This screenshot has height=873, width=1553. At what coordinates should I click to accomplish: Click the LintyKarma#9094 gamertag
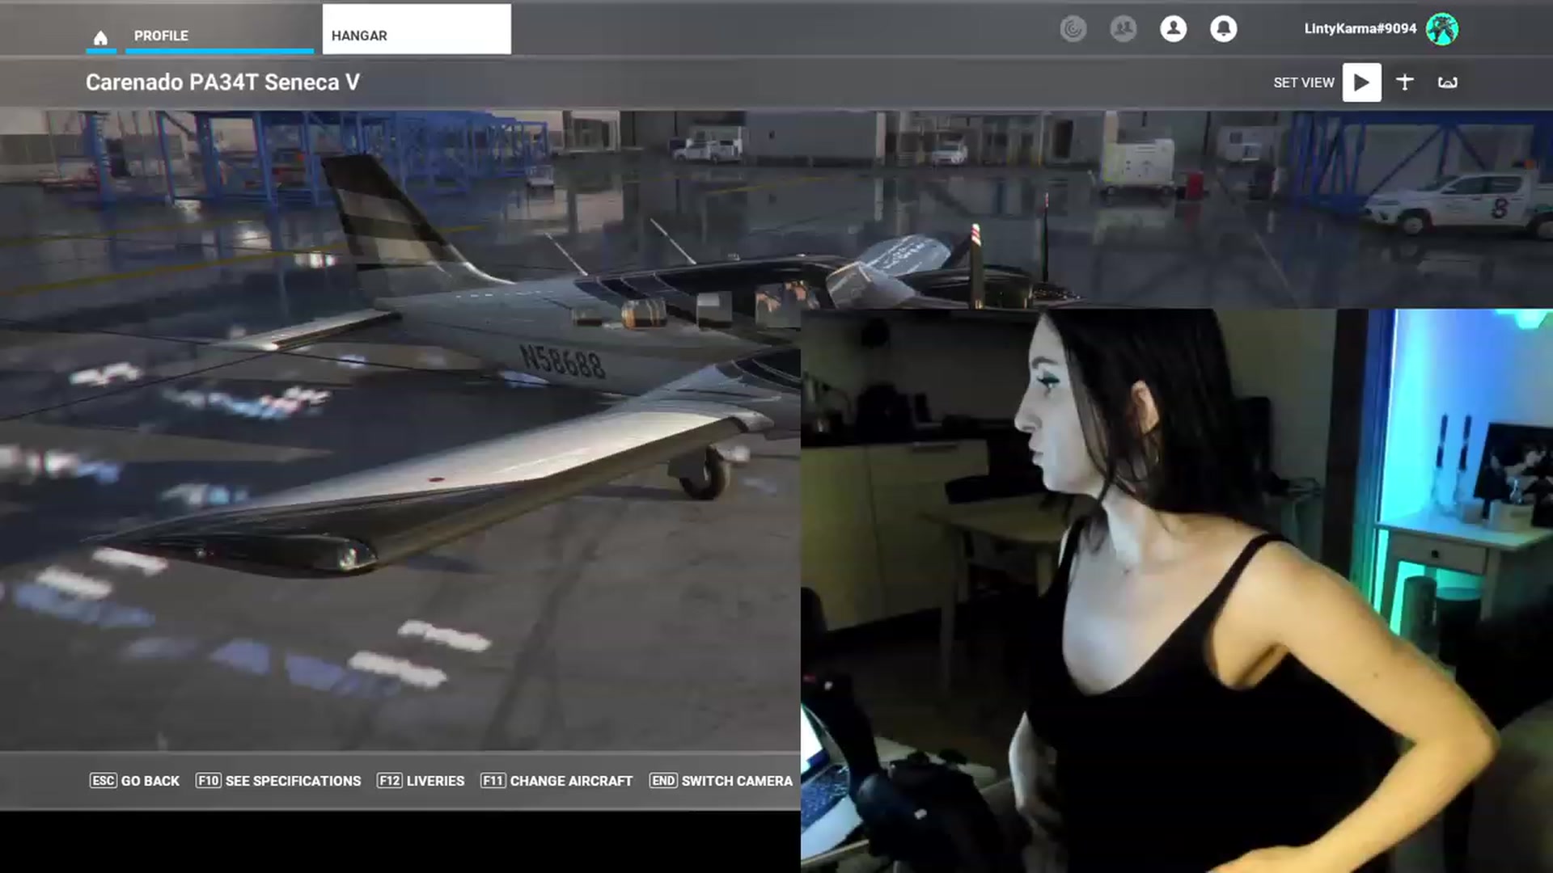[1360, 28]
